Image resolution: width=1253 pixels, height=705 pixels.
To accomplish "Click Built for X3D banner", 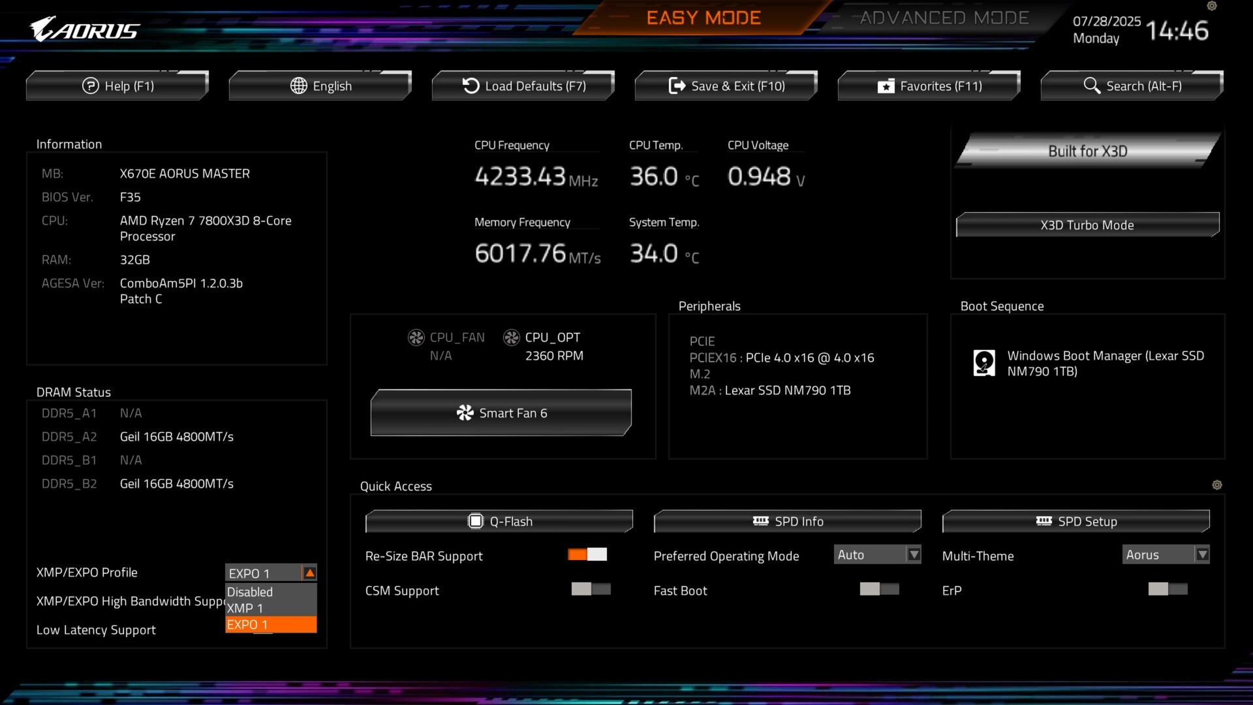I will pos(1088,151).
